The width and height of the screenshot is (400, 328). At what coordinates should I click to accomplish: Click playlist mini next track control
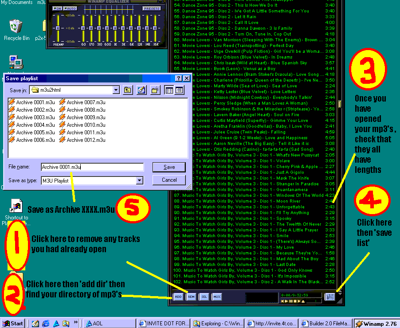coord(299,301)
